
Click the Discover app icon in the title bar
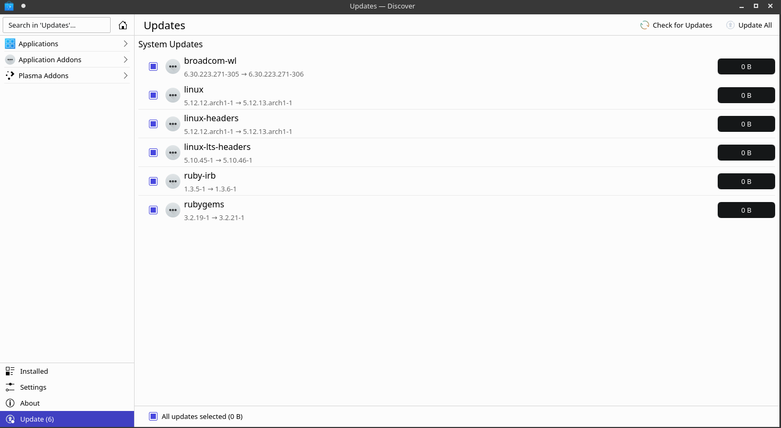tap(9, 6)
